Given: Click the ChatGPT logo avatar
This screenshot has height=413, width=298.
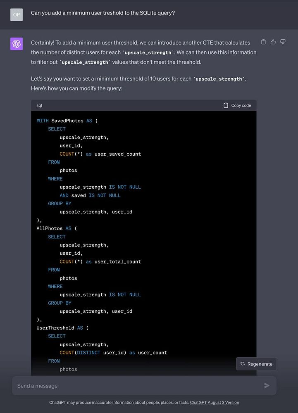Looking at the screenshot, I should pos(17,43).
